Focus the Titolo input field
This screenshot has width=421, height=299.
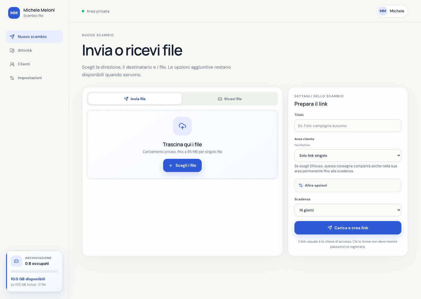[348, 126]
